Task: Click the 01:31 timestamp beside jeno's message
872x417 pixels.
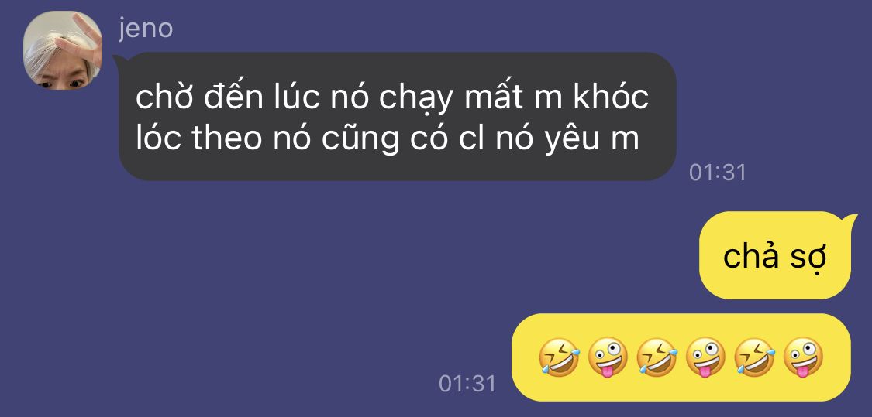Action: coord(718,172)
